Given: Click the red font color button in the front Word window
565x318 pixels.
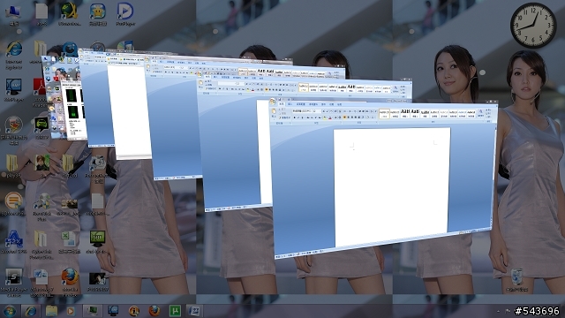Looking at the screenshot, I should [330, 117].
